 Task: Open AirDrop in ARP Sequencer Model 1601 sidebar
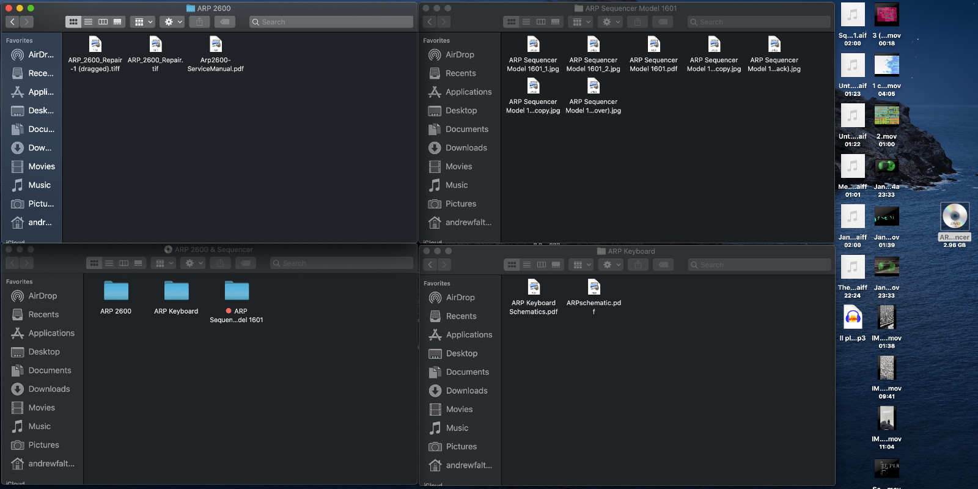(x=460, y=54)
